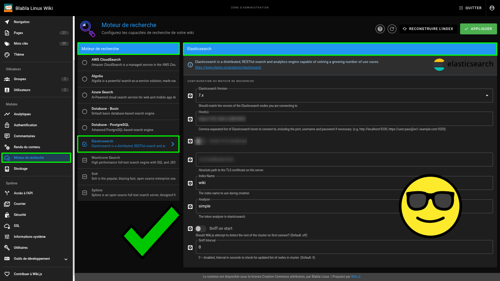Screen dimensions: 500x281
Task: Click into the TLS certificate path field
Action: coord(344,160)
